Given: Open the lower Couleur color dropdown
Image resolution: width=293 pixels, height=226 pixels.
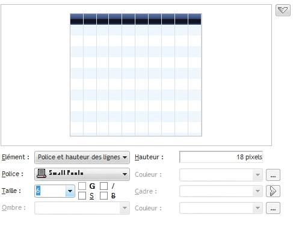Looking at the screenshot, I should [x=221, y=208].
